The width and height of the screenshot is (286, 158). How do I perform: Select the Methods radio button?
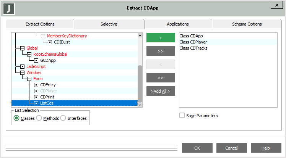[x=39, y=118]
